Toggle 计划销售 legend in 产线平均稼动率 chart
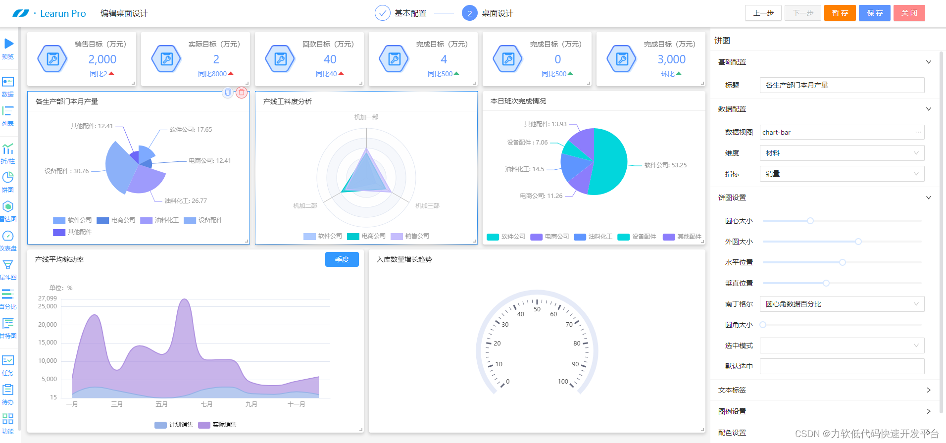 point(174,425)
